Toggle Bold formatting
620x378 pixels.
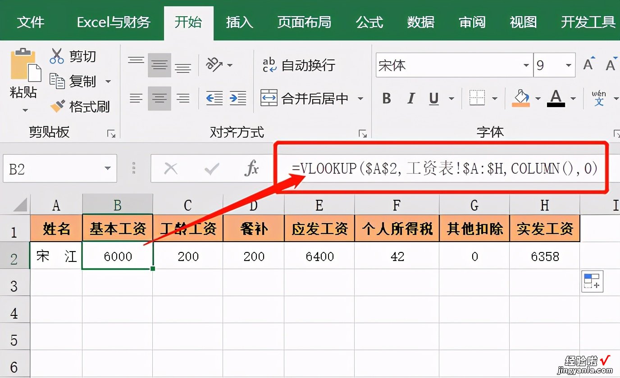[x=387, y=99]
